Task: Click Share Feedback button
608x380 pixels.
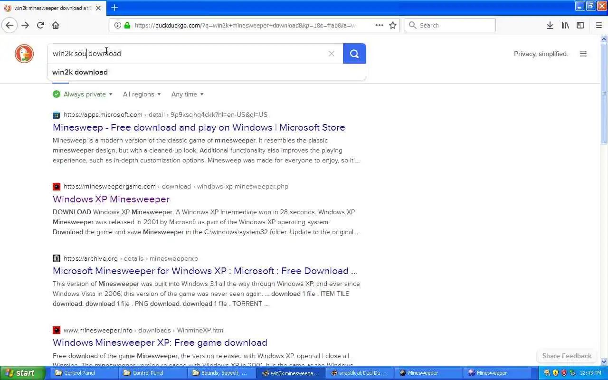Action: [567, 356]
